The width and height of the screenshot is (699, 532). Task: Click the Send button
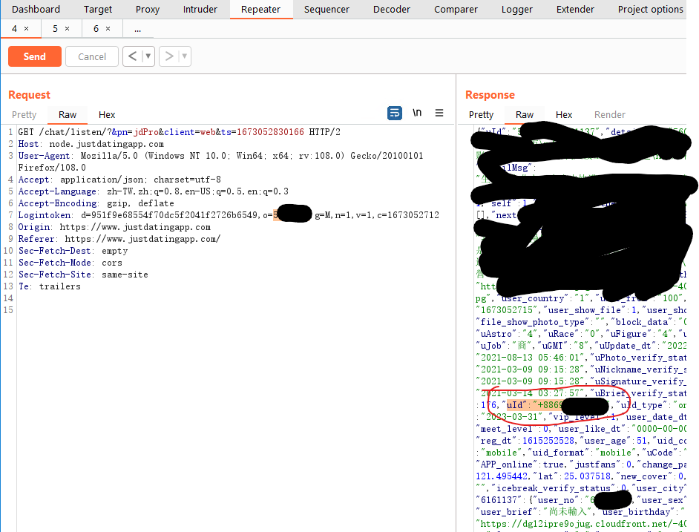(35, 56)
